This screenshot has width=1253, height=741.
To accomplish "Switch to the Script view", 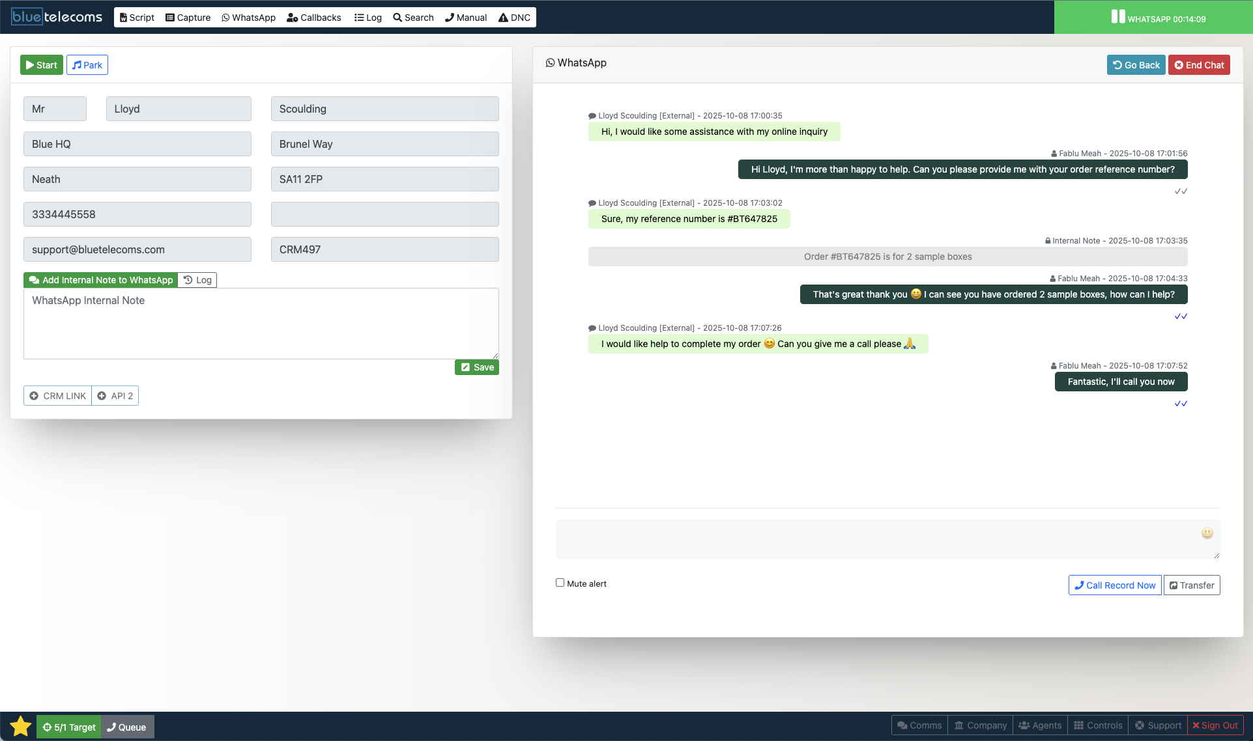I will coord(136,18).
